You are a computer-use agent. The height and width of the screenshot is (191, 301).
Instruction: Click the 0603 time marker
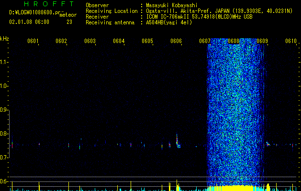click(x=90, y=41)
